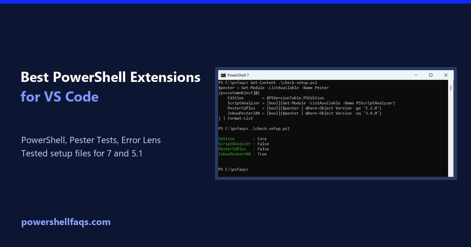The image size is (471, 247).
Task: Click the terminal vertical scrollbar thumb
Action: pos(451,88)
